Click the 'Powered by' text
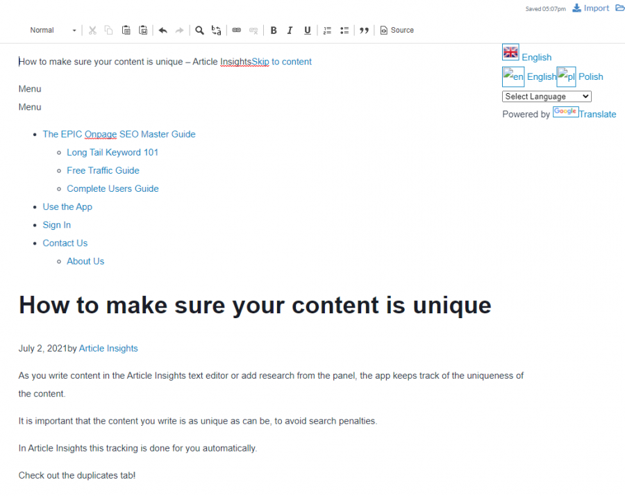The width and height of the screenshot is (625, 496). pyautogui.click(x=526, y=115)
